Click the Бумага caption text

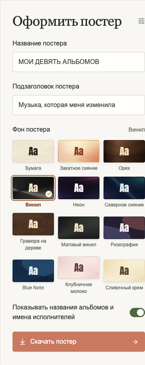point(33,168)
